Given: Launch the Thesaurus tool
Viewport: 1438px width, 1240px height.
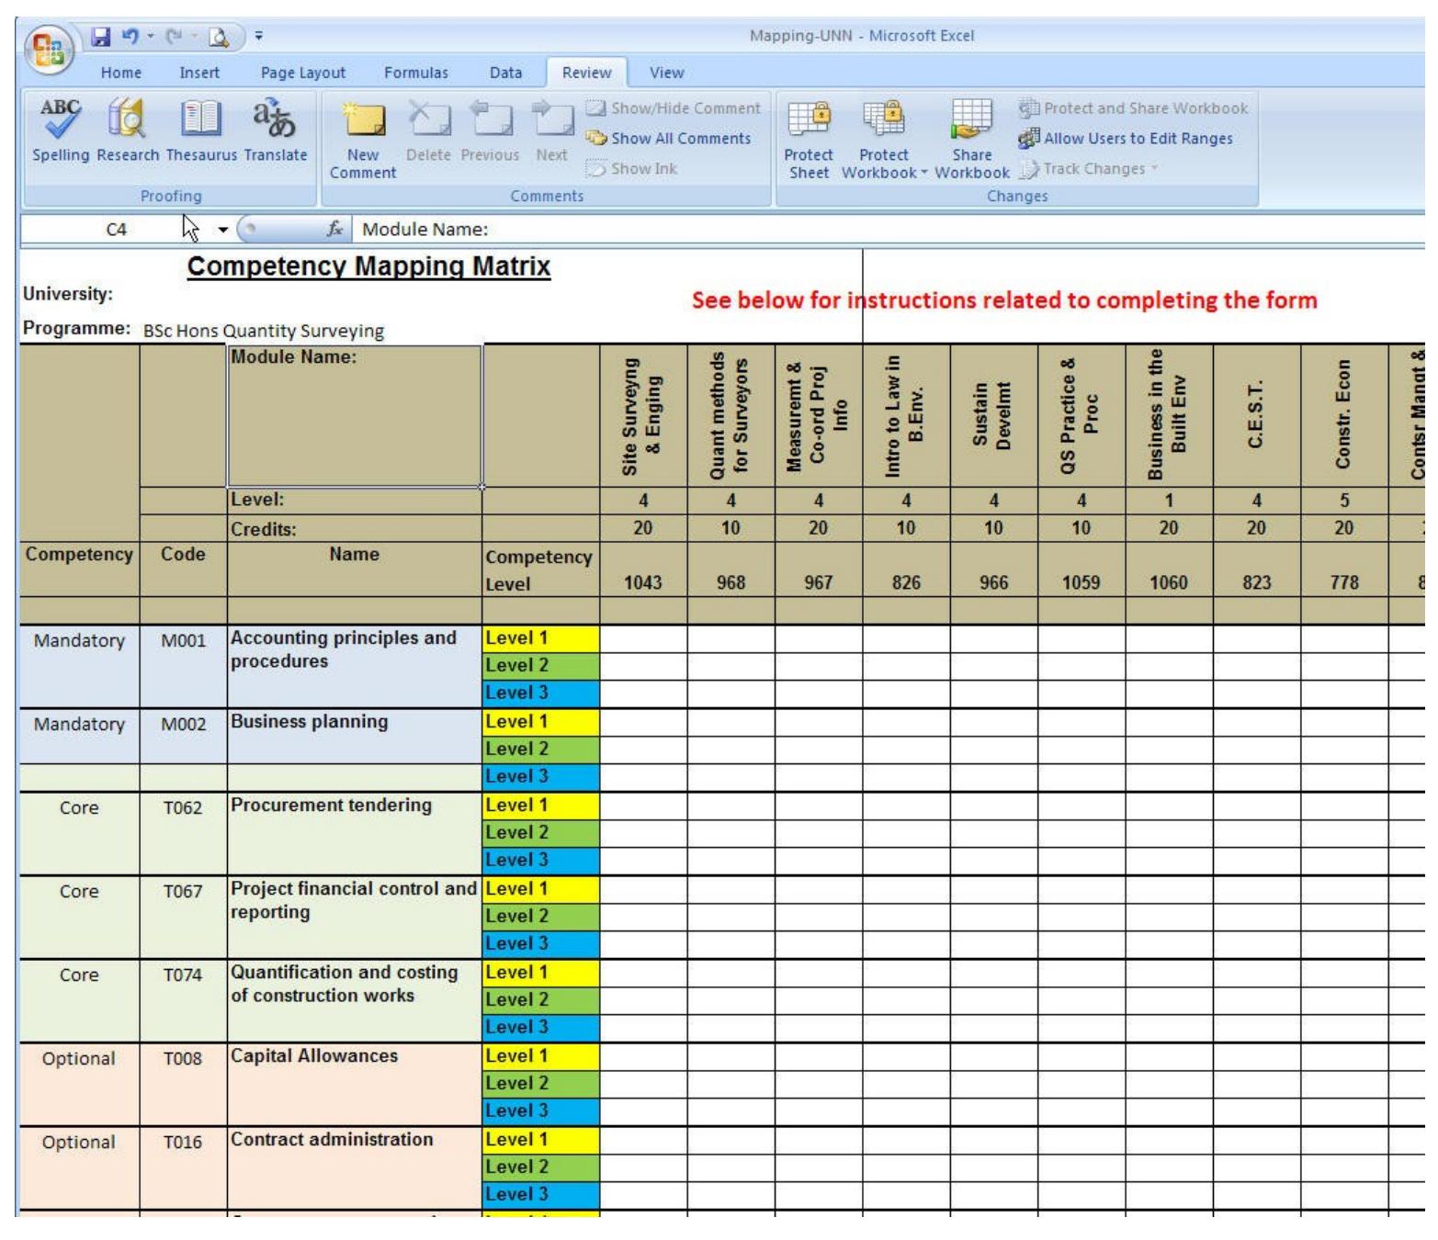Looking at the screenshot, I should 201,131.
